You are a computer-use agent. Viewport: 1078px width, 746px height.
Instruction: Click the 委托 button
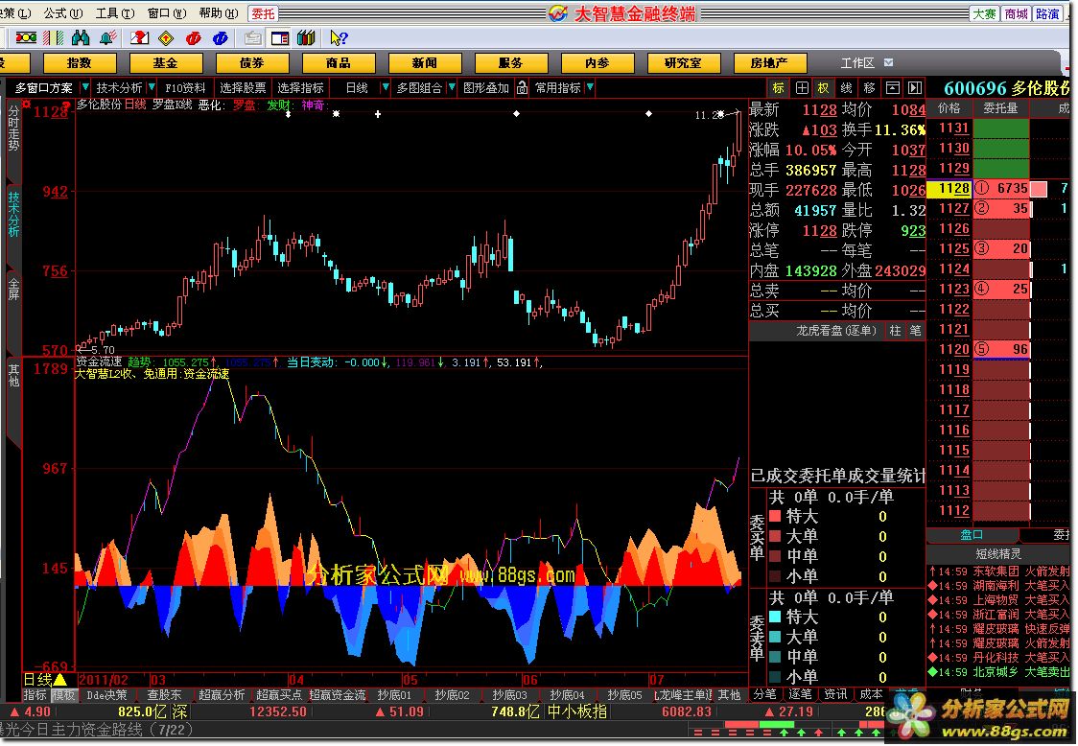pos(263,13)
